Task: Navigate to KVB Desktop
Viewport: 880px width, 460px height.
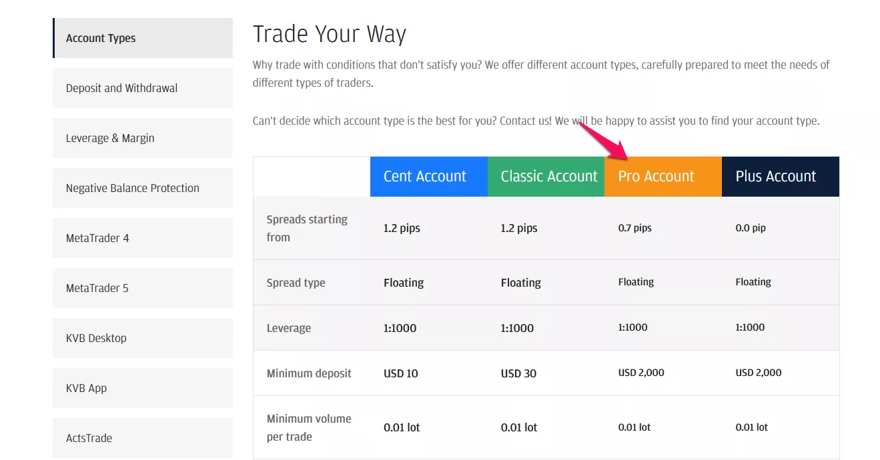Action: [x=143, y=338]
